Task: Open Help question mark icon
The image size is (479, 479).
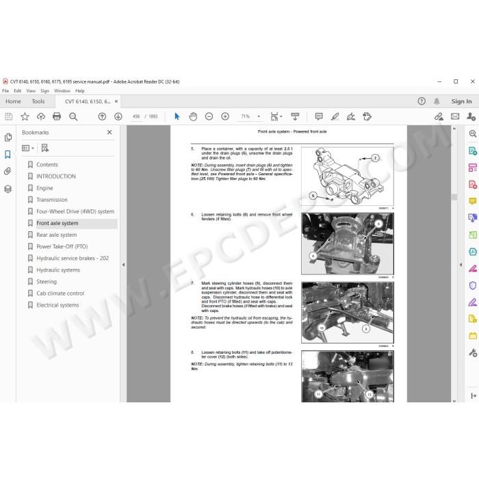Action: tap(422, 101)
